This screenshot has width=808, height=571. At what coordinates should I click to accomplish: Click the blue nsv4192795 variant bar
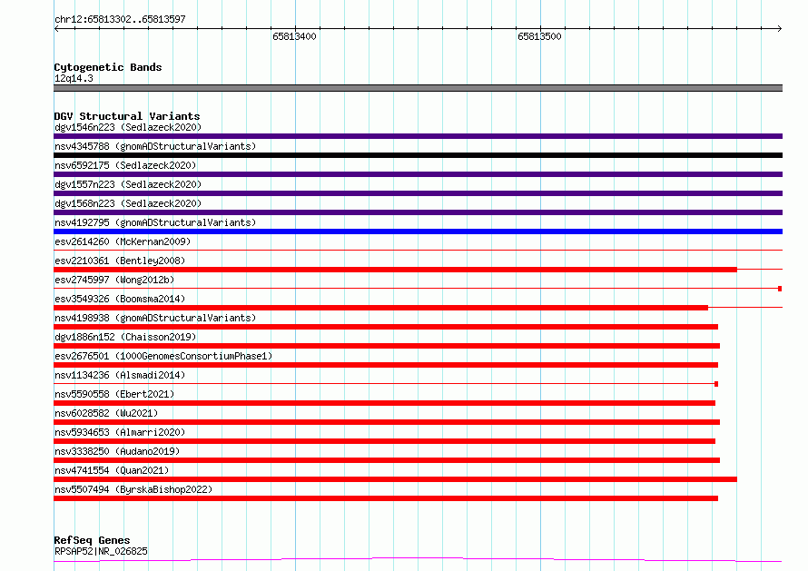[x=418, y=231]
